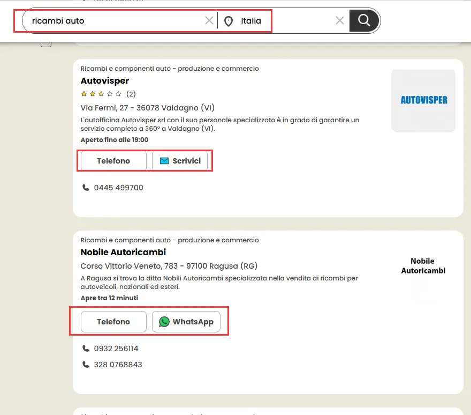Click the magnifier search button
This screenshot has height=415, width=471.
coord(364,21)
